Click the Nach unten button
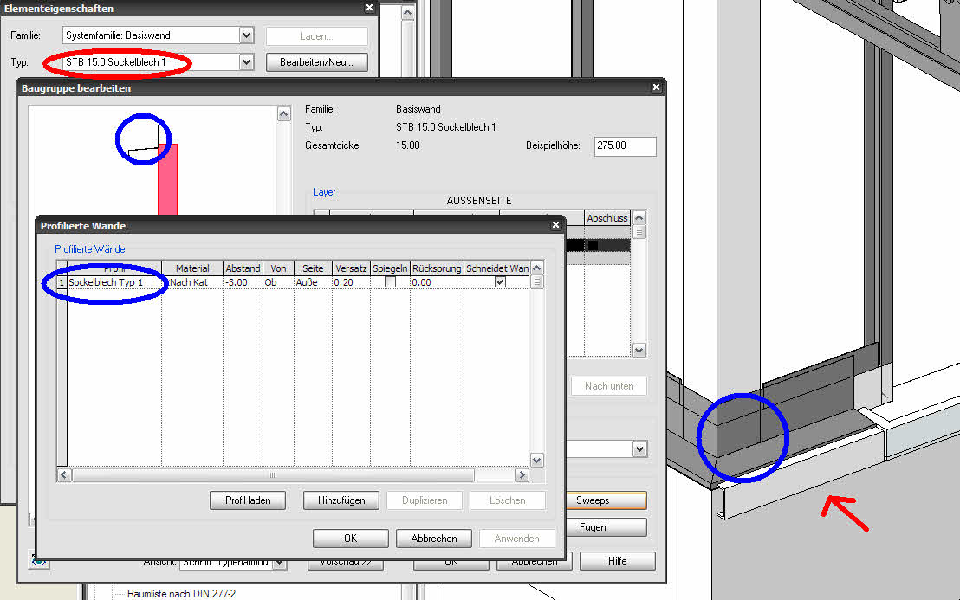Screen dimensions: 960x600 tap(608, 386)
